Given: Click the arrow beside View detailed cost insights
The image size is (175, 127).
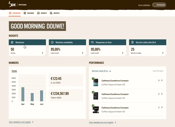Looking at the screenshot, I should (33, 122).
